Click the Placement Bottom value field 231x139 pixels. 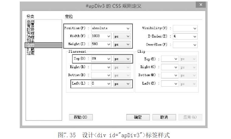(99, 75)
